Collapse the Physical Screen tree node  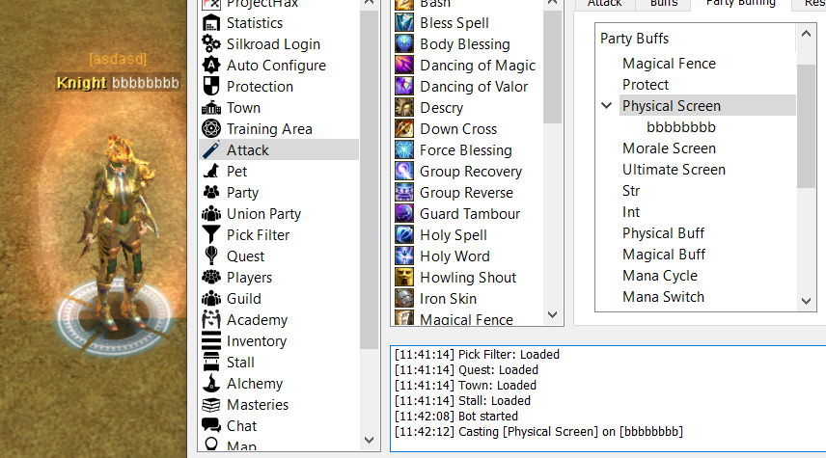[606, 105]
